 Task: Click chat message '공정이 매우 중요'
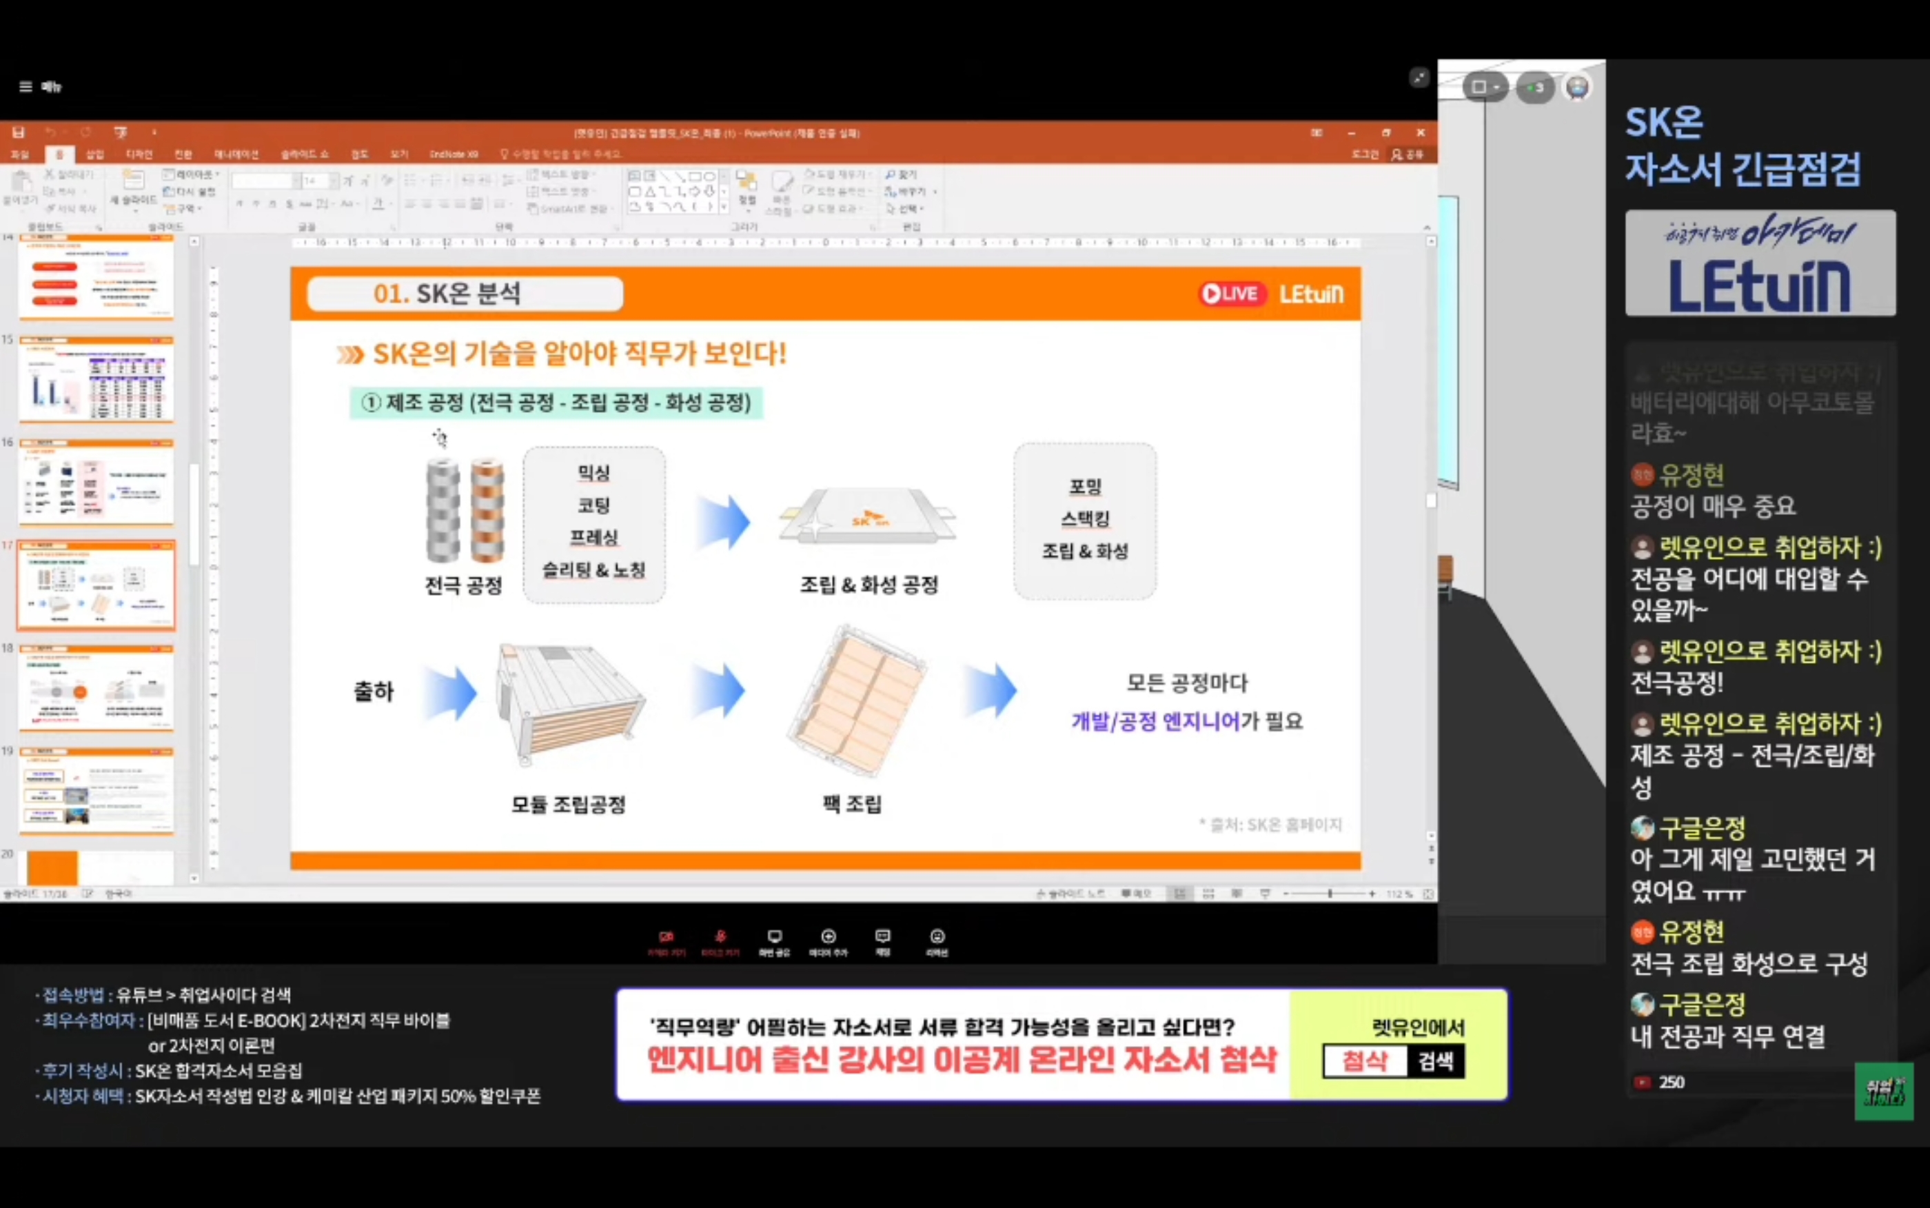coord(1712,505)
